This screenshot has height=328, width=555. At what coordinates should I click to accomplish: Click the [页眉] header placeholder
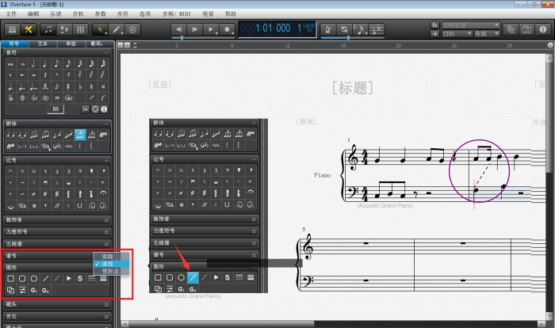click(159, 85)
